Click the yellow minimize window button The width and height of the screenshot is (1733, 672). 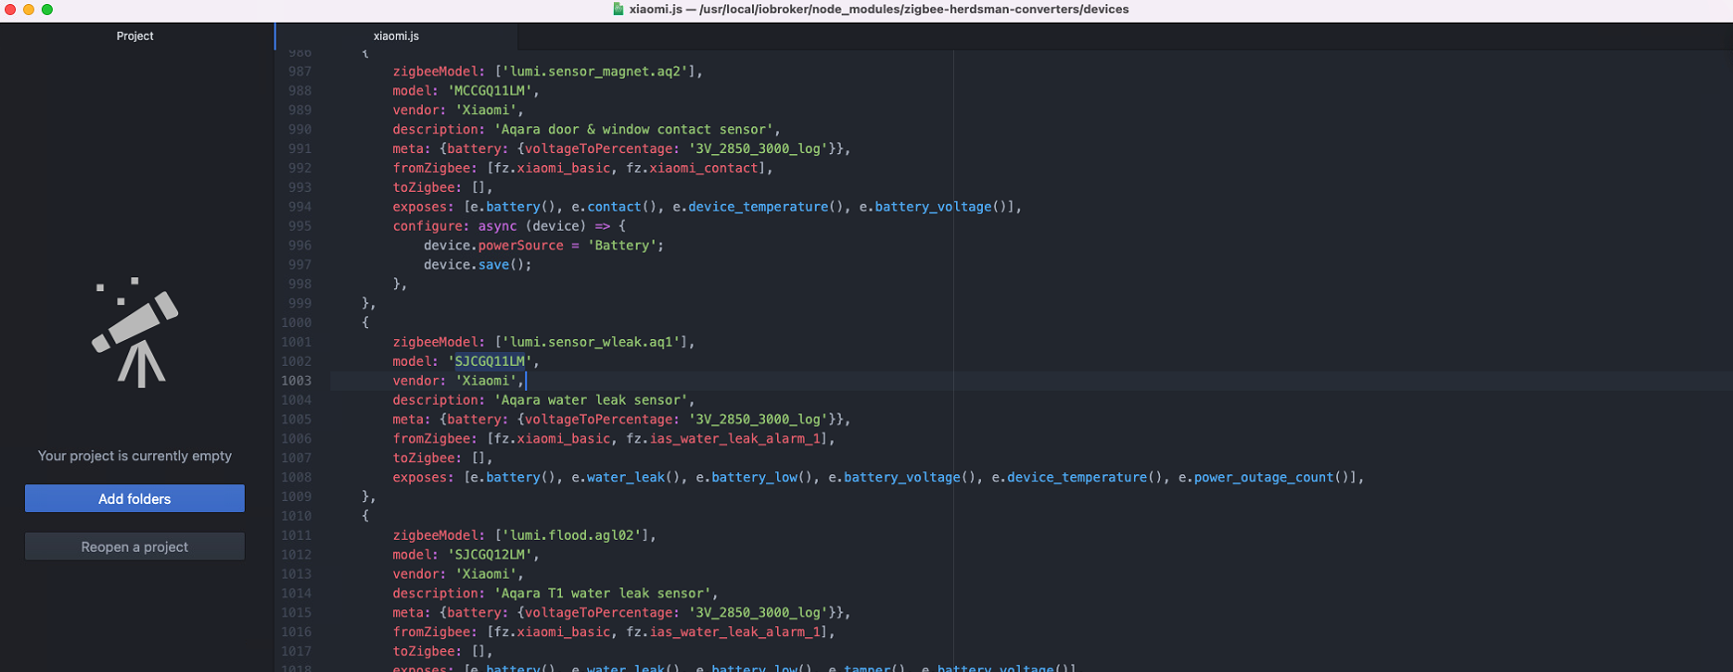pos(28,9)
